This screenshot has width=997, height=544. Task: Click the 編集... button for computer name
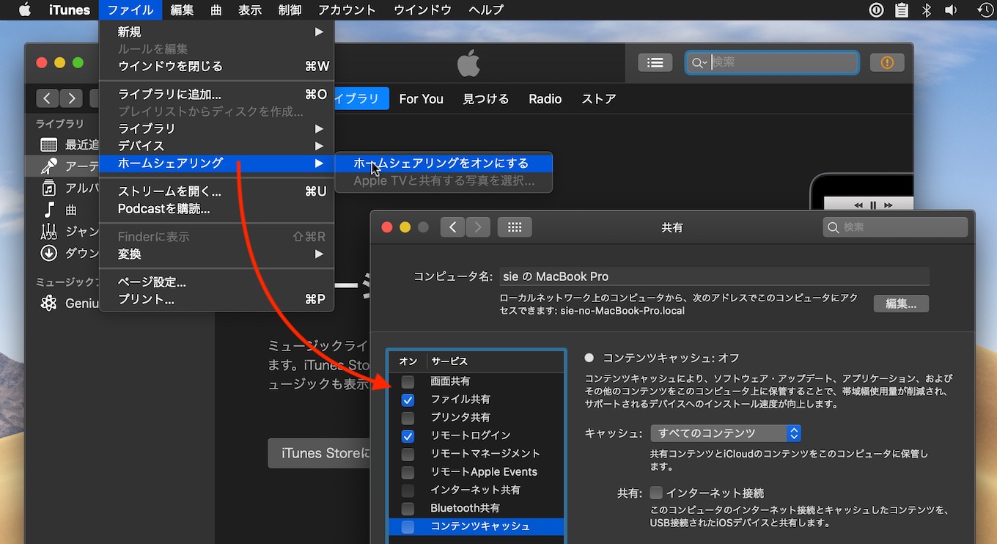(x=901, y=304)
